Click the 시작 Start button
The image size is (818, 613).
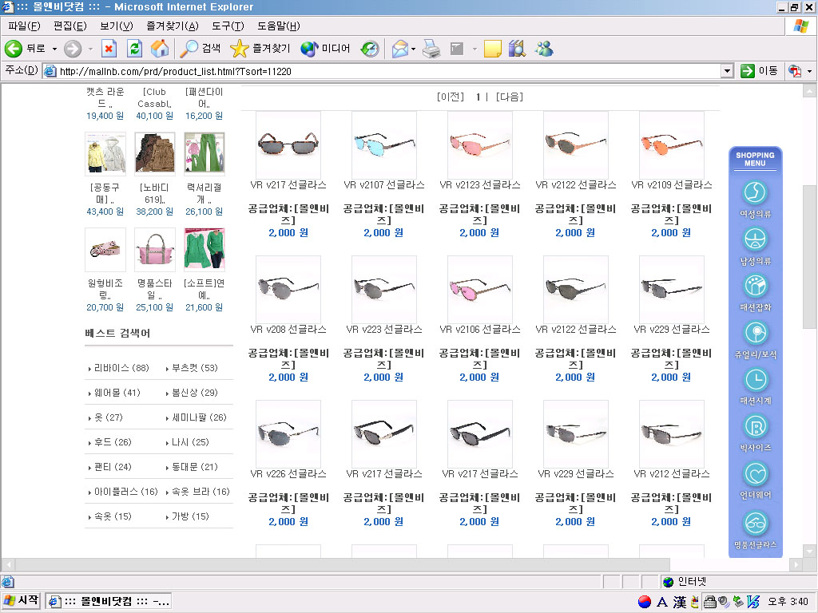pyautogui.click(x=22, y=601)
